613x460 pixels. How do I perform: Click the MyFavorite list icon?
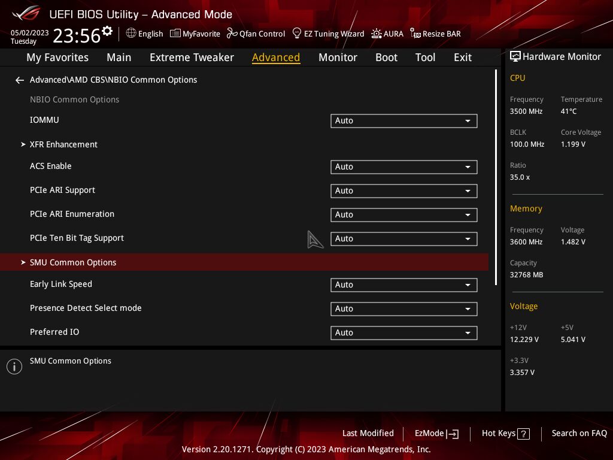(x=175, y=34)
